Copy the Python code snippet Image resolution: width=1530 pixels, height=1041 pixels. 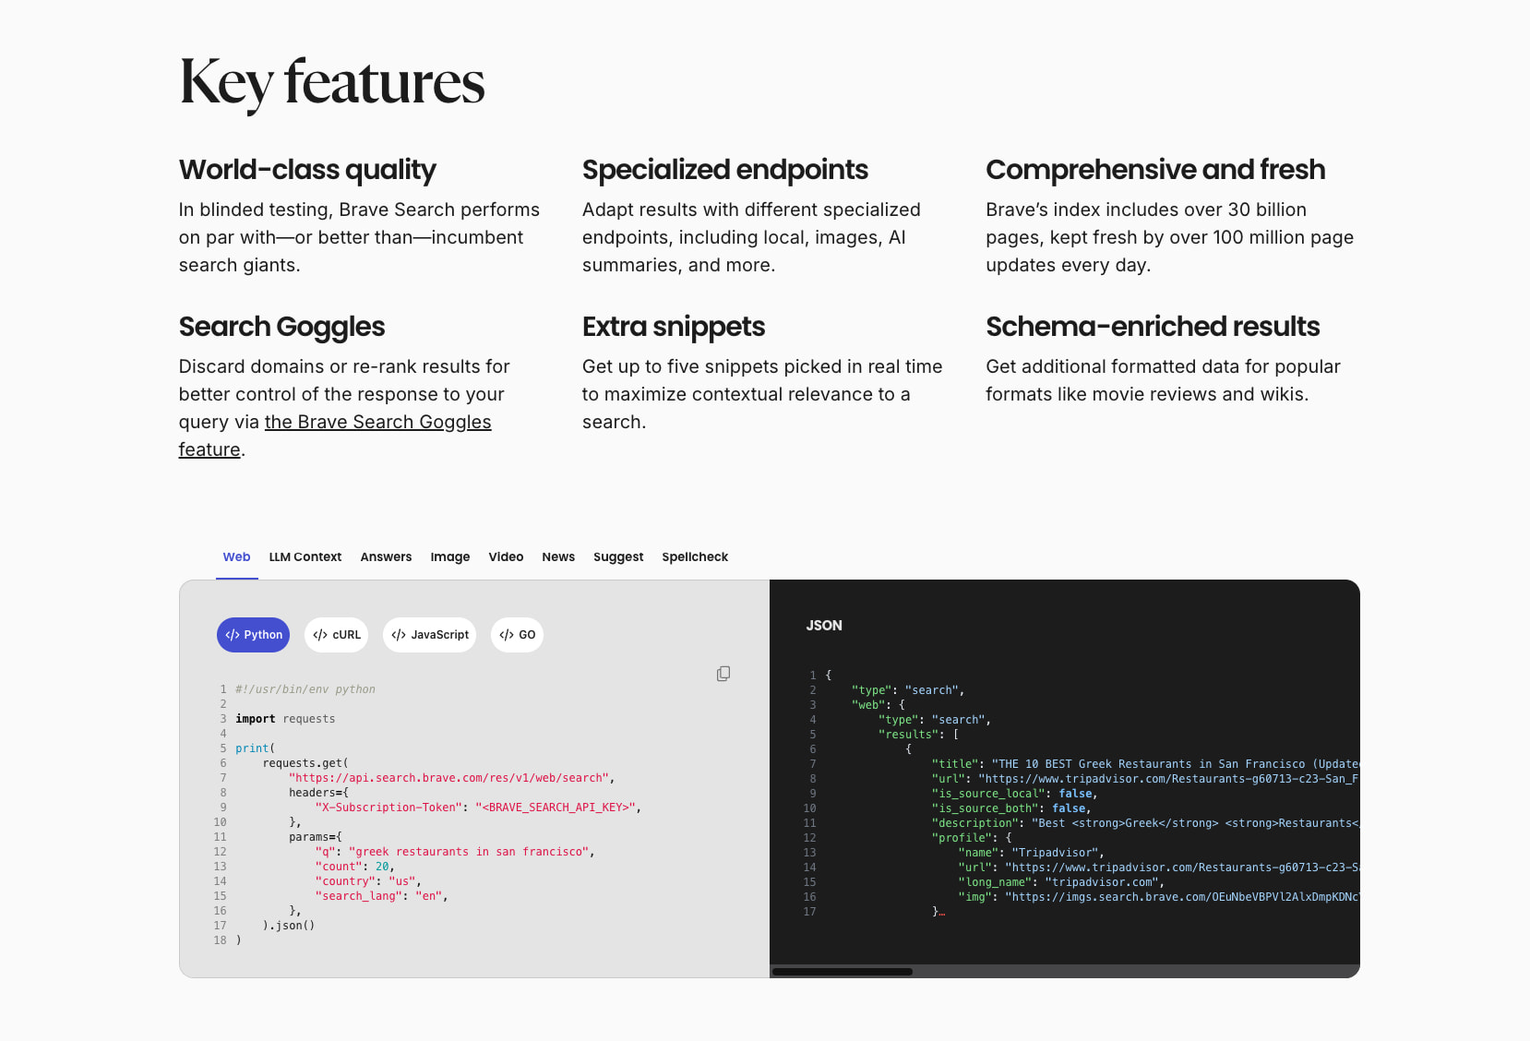click(x=723, y=674)
